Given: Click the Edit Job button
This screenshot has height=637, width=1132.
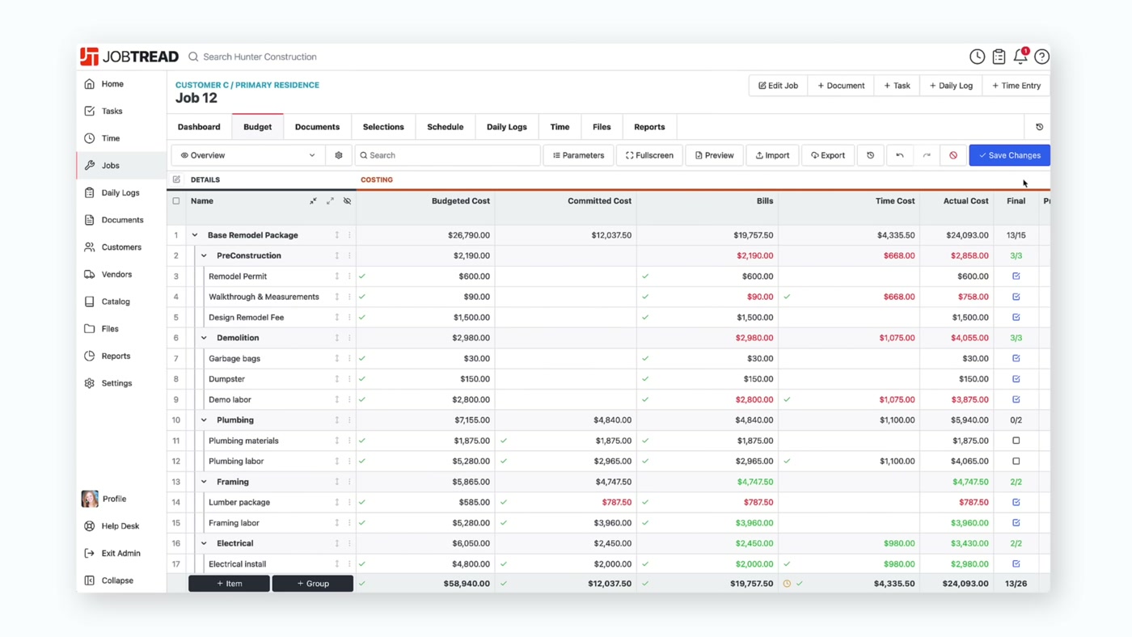Looking at the screenshot, I should 778,86.
